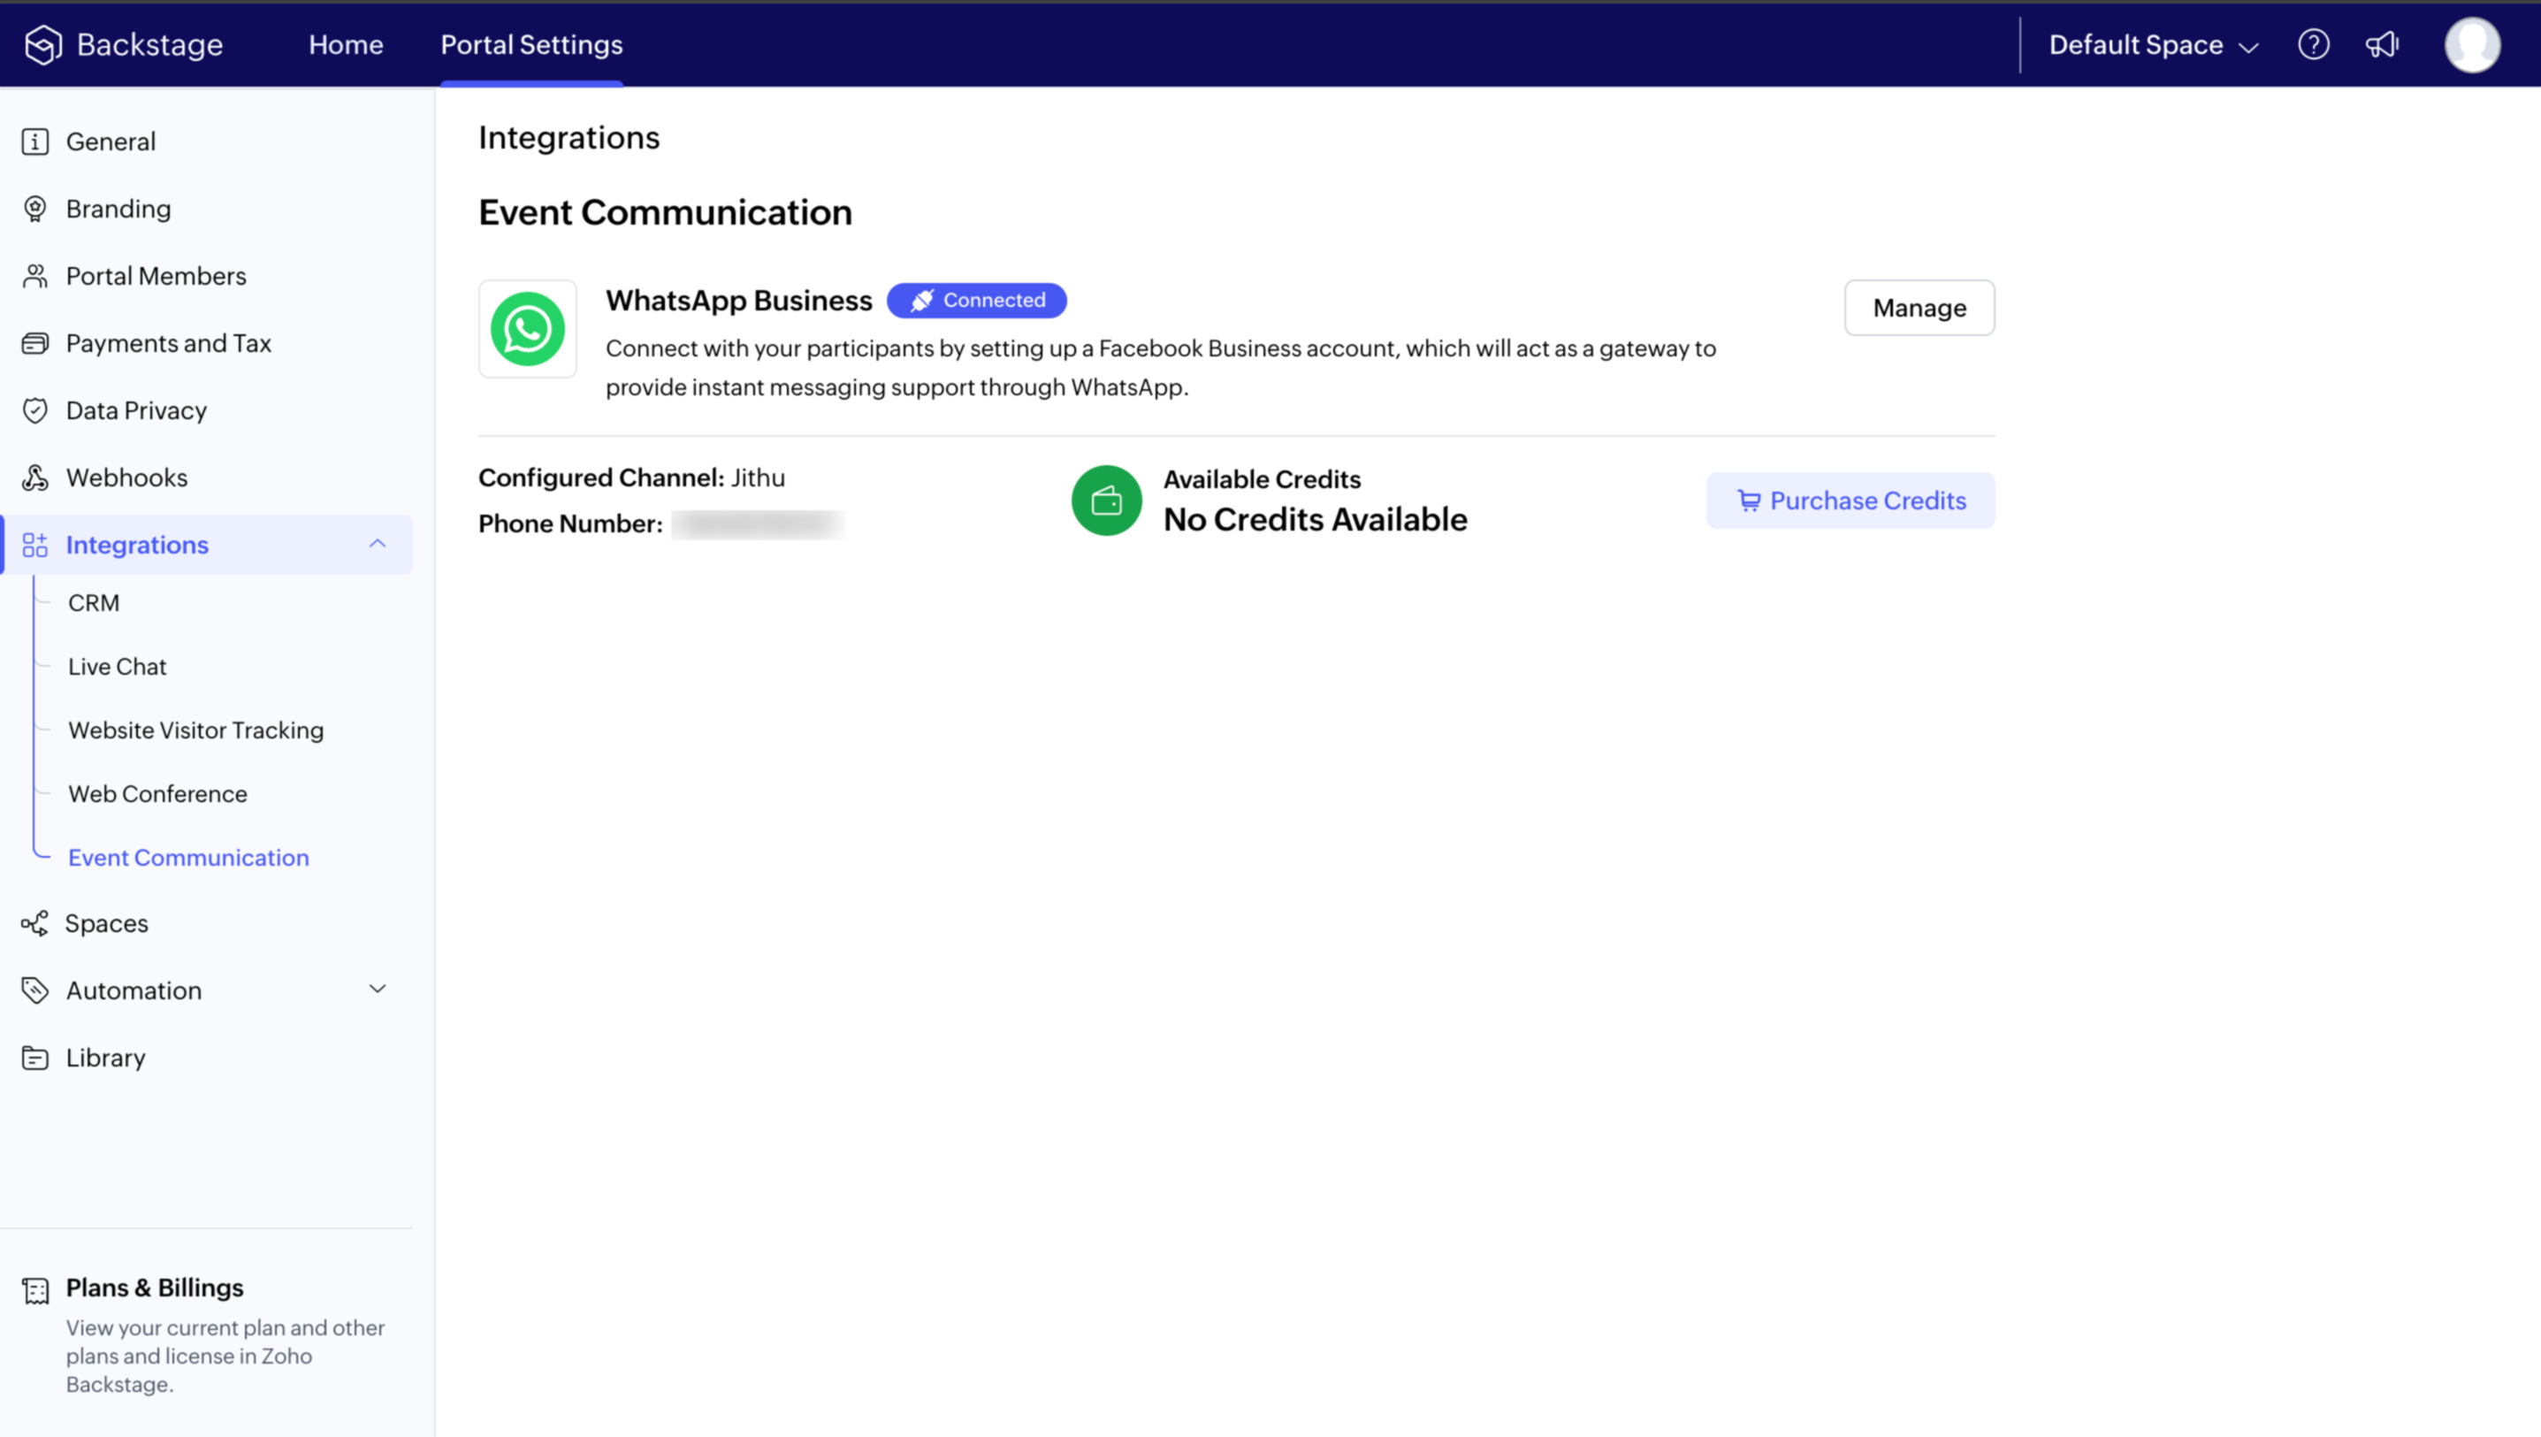
Task: Click the Connected status badge
Action: (x=976, y=300)
